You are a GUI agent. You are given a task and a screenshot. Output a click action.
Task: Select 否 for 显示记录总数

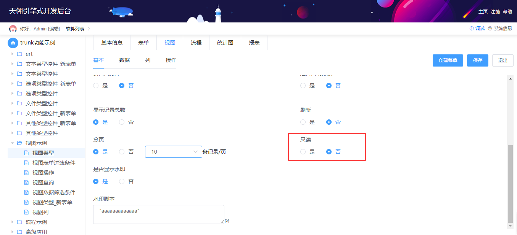pyautogui.click(x=122, y=122)
